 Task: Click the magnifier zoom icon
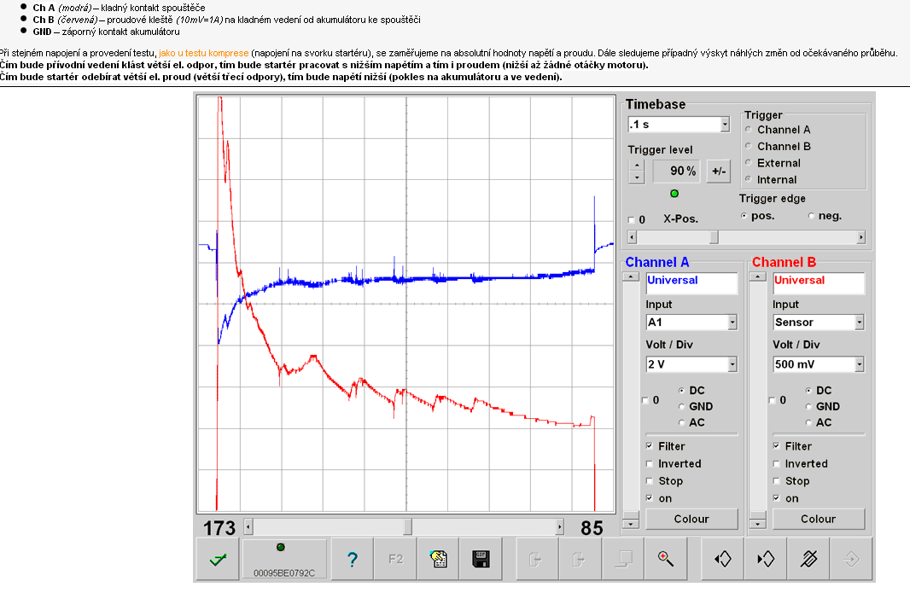[666, 559]
